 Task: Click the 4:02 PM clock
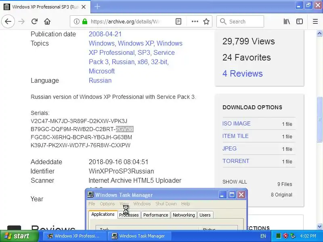tap(308, 236)
